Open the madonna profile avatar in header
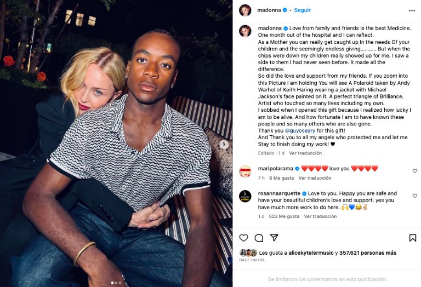Viewport: 421px width, 287px height. click(x=245, y=10)
